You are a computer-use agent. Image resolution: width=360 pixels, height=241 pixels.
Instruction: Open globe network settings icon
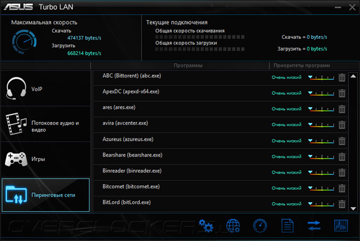(233, 226)
